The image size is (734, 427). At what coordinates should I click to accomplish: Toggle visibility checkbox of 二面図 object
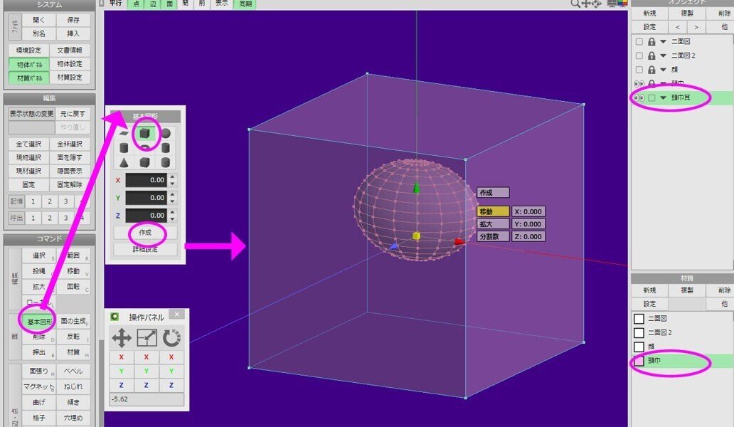pos(639,42)
